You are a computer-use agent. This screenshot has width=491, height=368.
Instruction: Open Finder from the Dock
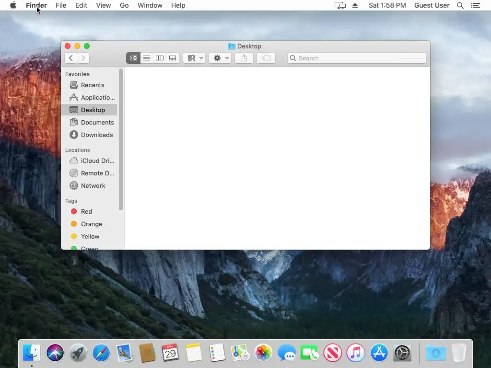pyautogui.click(x=32, y=353)
